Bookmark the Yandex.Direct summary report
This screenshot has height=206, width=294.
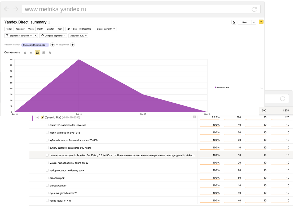coord(49,22)
